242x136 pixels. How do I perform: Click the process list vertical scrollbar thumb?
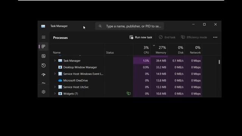tap(219, 62)
